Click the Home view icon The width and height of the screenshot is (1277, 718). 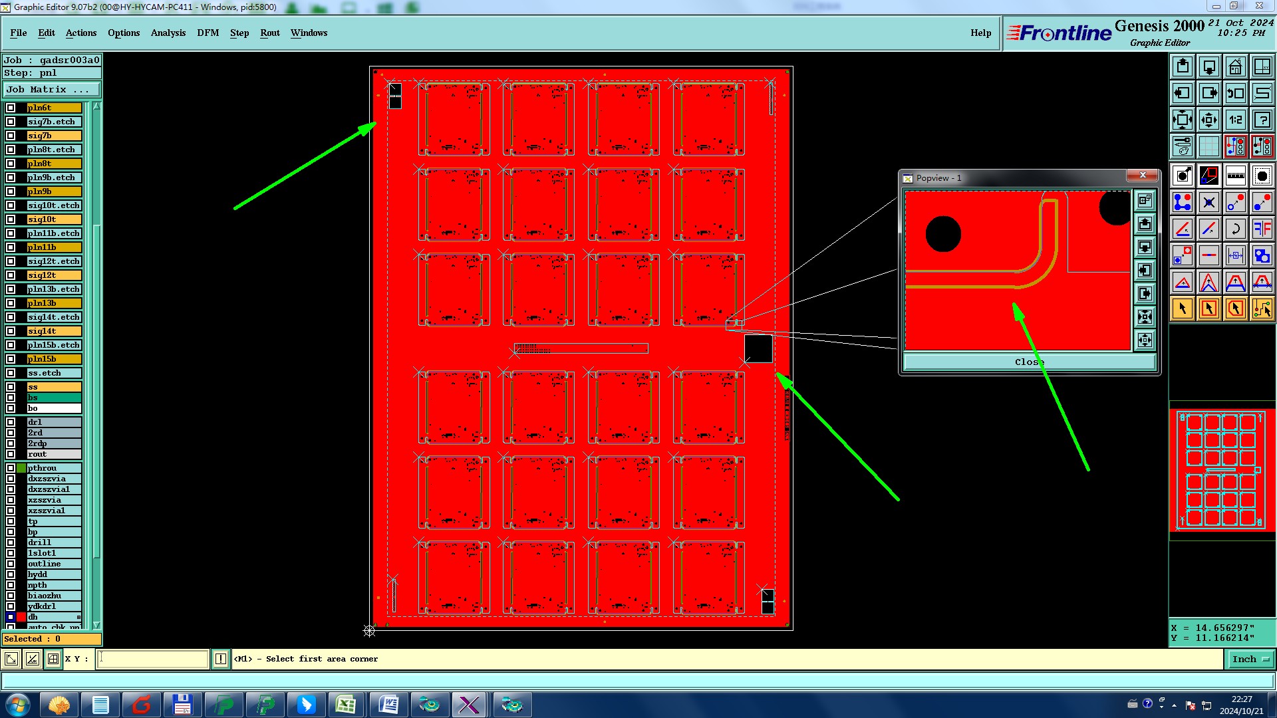point(1235,66)
